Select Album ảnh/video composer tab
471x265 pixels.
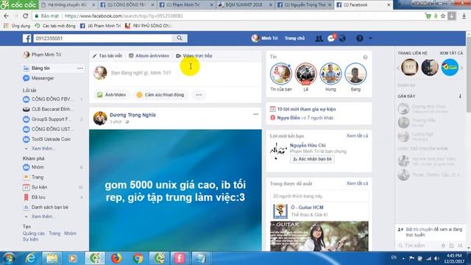[149, 56]
